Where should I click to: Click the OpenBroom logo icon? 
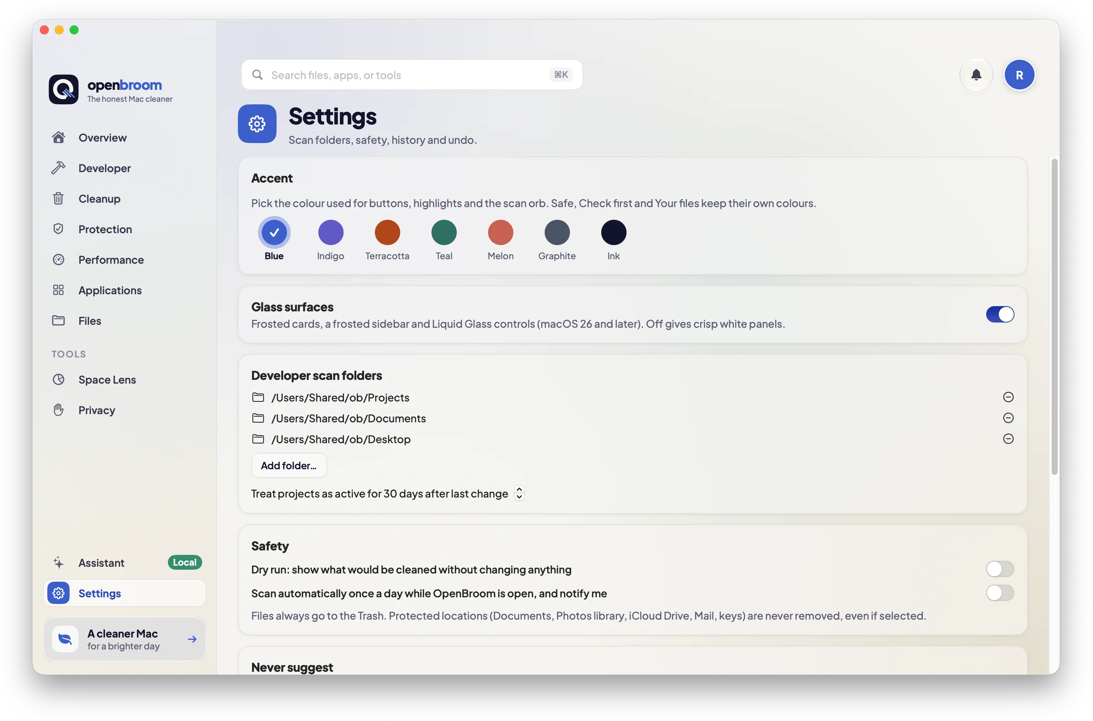[x=63, y=89]
